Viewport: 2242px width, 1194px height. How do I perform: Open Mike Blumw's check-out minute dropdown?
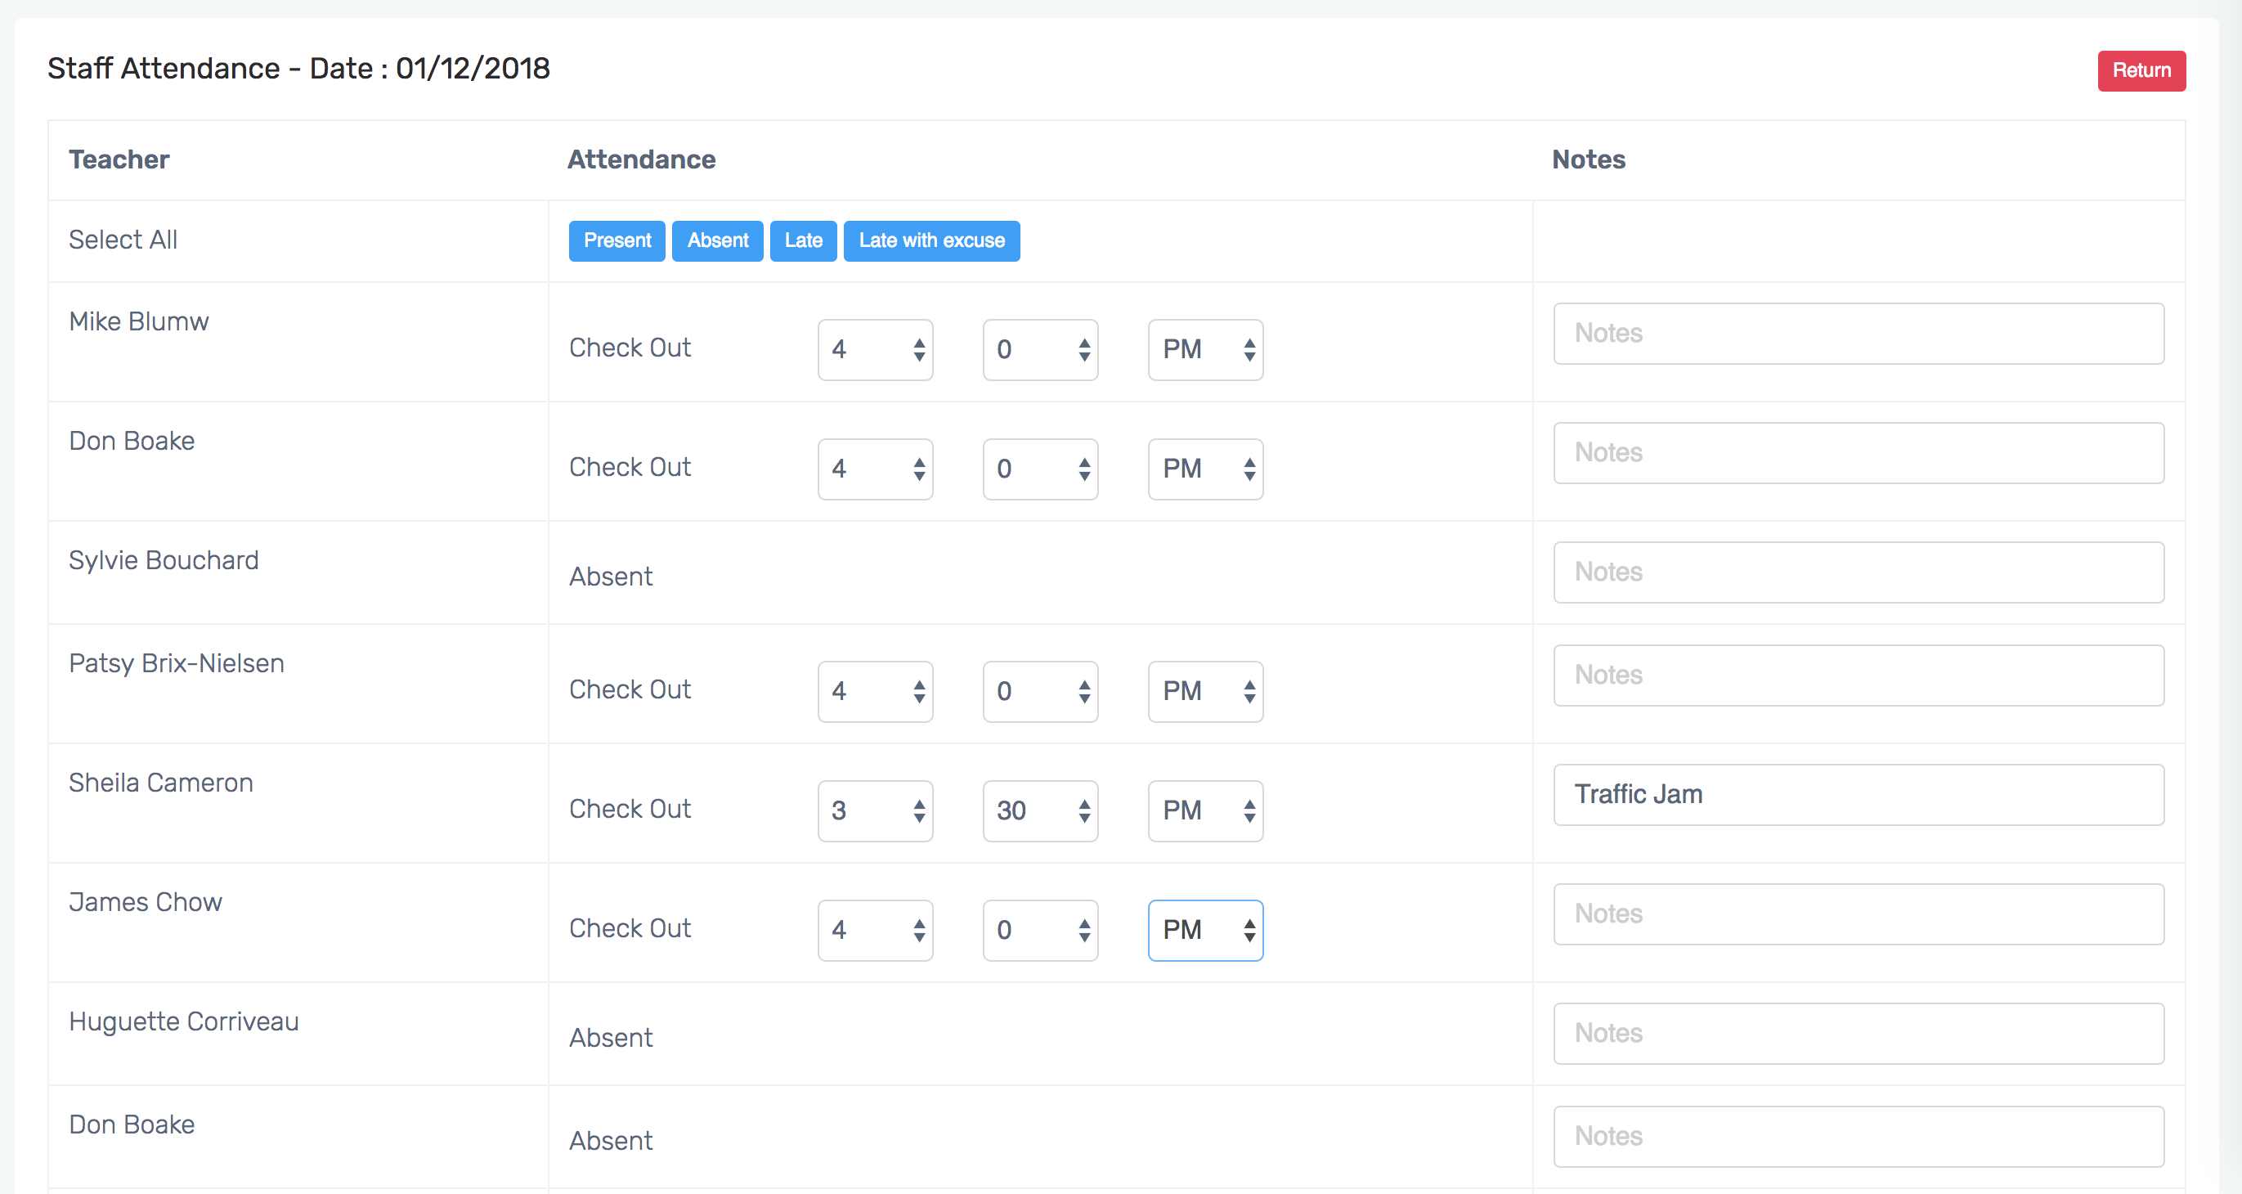coord(1040,350)
